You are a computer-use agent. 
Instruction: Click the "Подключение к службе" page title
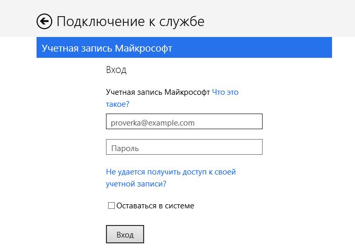pos(131,21)
